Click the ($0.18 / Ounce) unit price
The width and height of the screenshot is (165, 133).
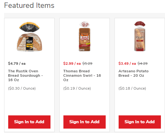click(132, 88)
